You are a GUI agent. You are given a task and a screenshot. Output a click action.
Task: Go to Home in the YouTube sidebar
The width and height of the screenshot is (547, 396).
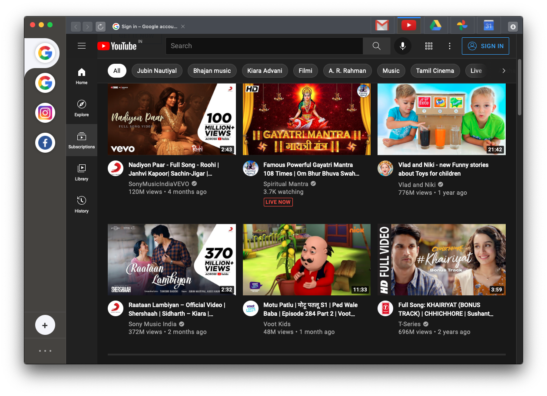(x=82, y=76)
